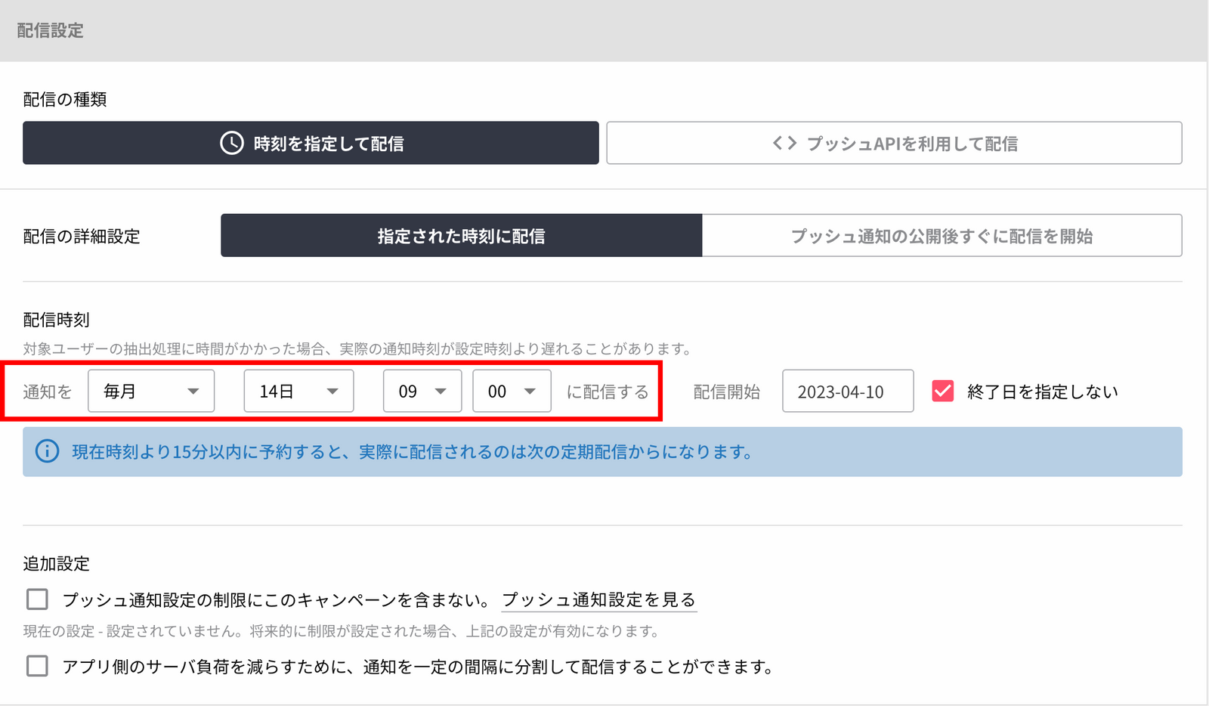
Task: Click the 追加設定 section label
Action: 56,564
